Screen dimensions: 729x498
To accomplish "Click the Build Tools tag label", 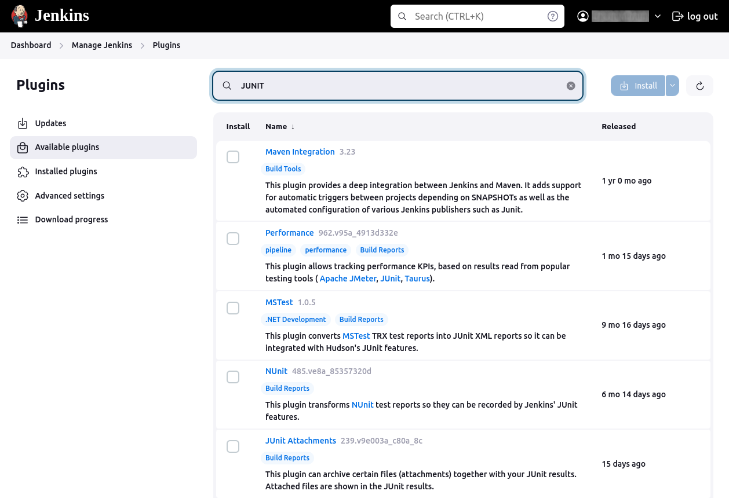I will coord(283,169).
